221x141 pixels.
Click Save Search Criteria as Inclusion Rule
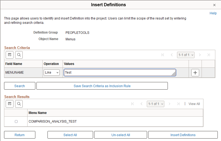click(x=102, y=86)
